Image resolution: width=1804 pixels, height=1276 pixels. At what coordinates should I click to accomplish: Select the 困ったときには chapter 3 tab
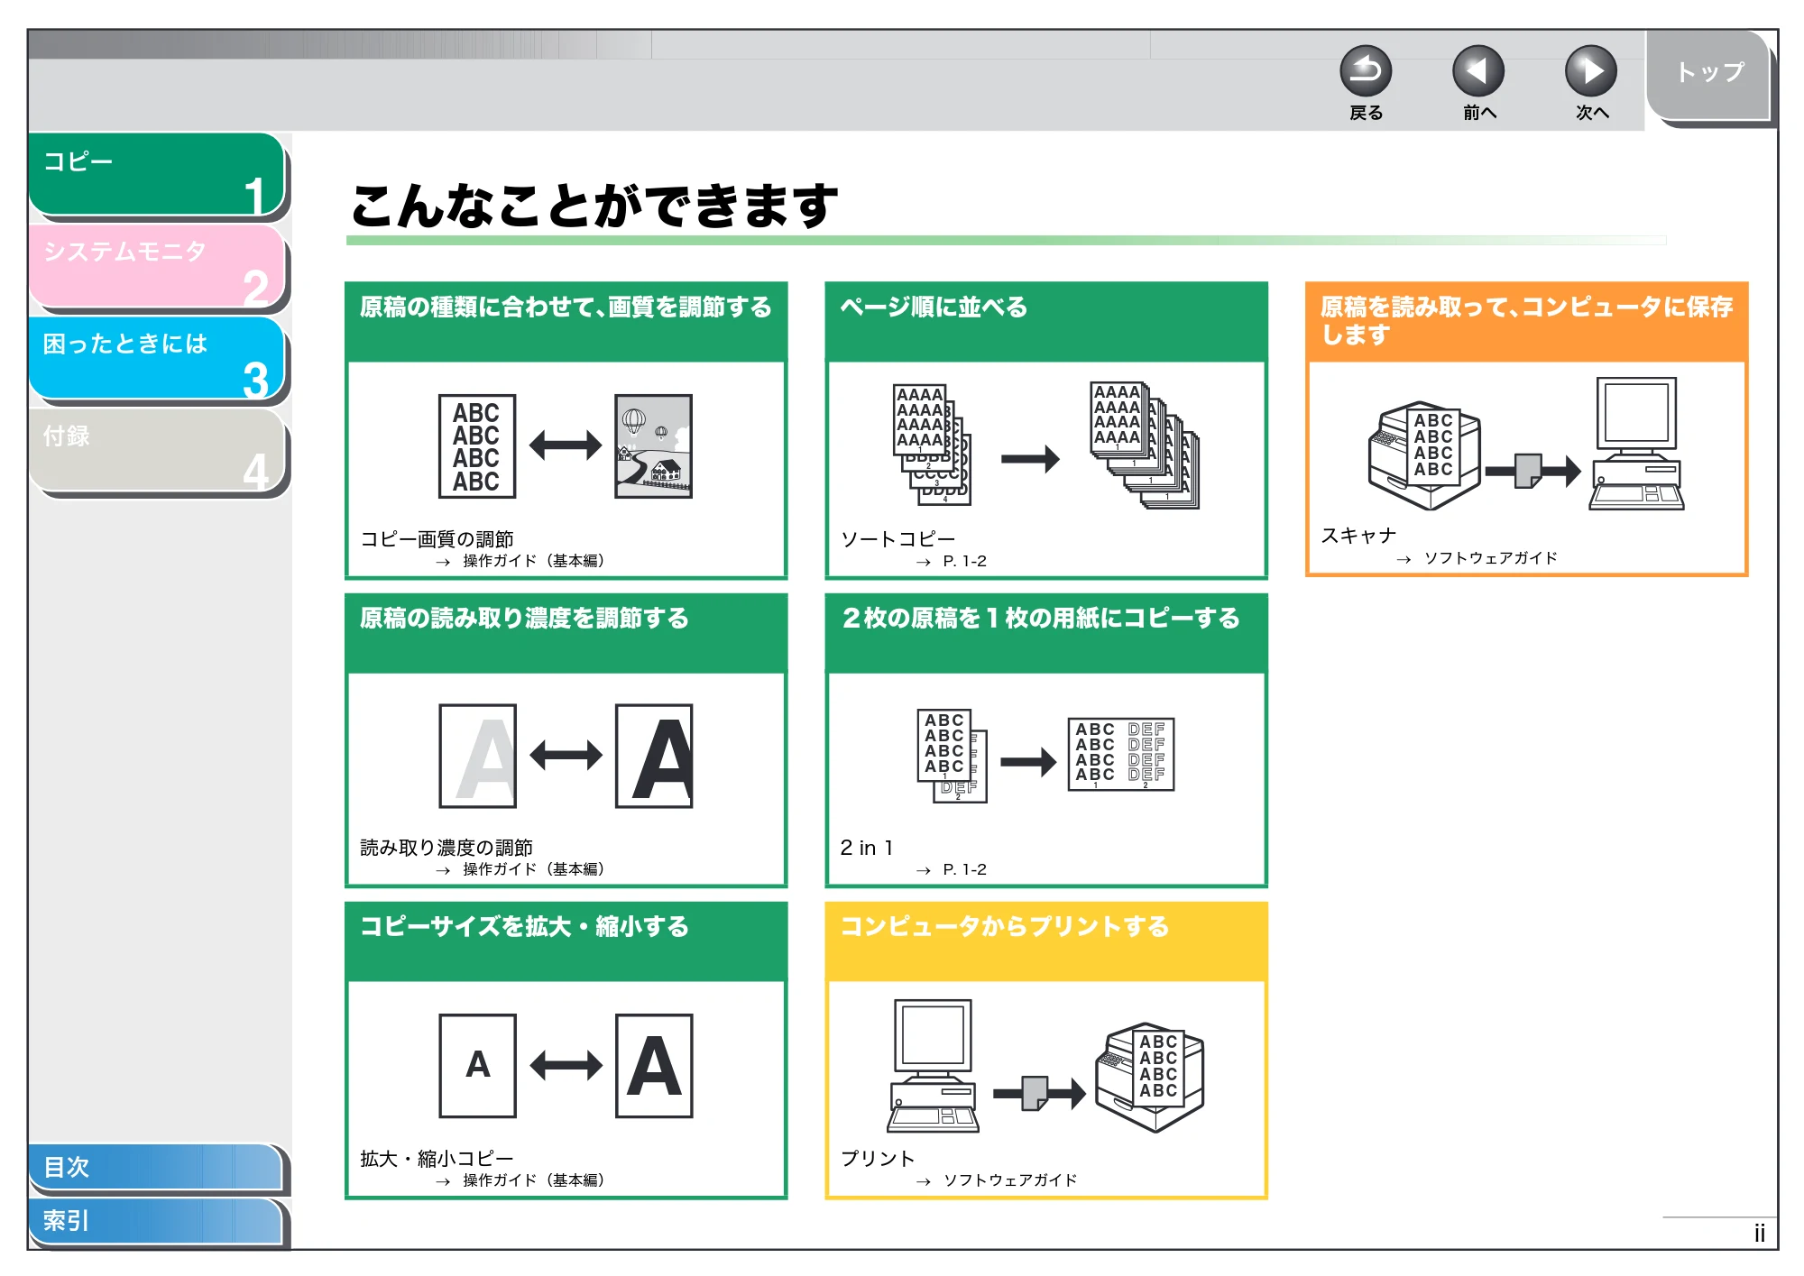click(157, 358)
